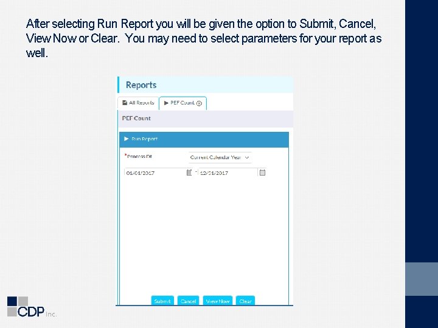Image resolution: width=438 pixels, height=328 pixels.
Task: Focus the 01/01/2017 start date field
Action: [155, 173]
